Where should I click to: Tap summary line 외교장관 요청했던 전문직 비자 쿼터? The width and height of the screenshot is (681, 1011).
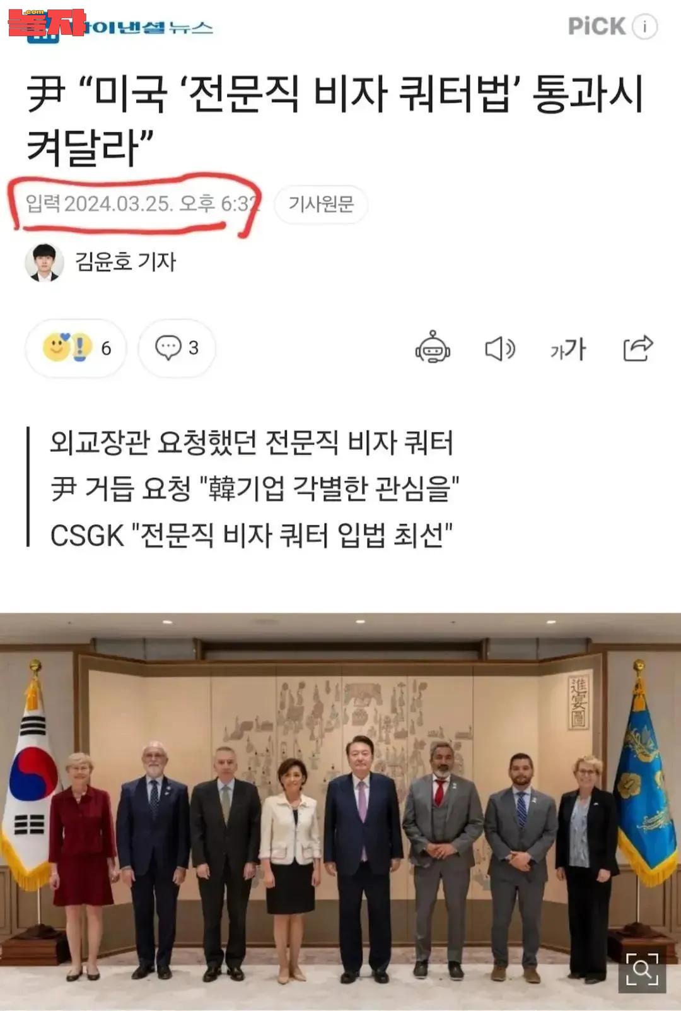(252, 442)
